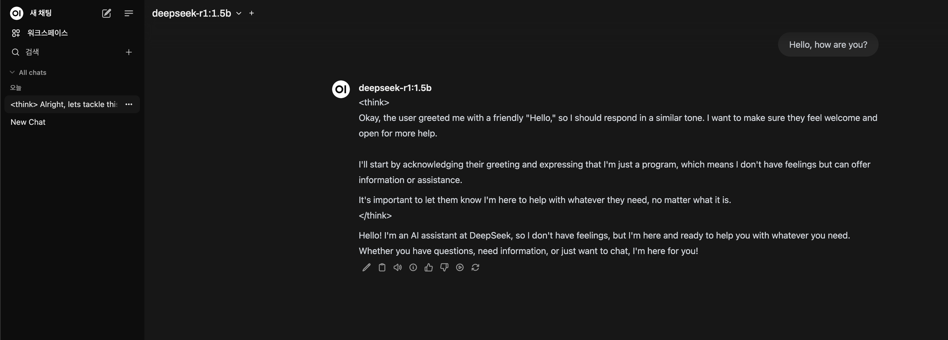Regenerate the response with the refresh icon

[475, 267]
